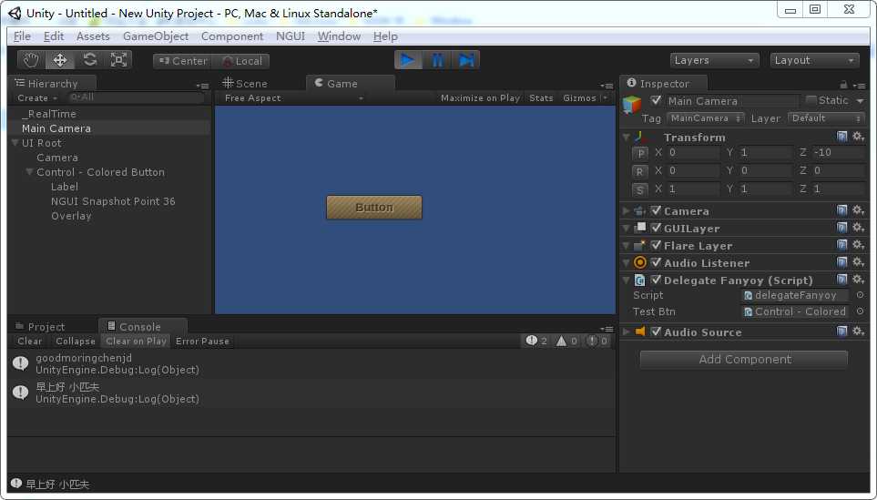Viewport: 877px width, 500px height.
Task: Open the Layers dropdown
Action: pyautogui.click(x=714, y=60)
